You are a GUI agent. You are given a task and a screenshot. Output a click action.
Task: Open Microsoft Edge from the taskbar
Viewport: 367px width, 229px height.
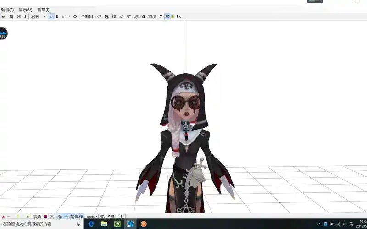(x=91, y=224)
